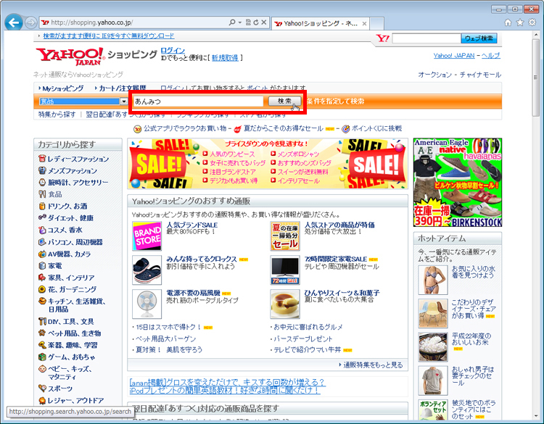Open the Yahoo! JAPAN top link
544x424 pixels.
[454, 56]
